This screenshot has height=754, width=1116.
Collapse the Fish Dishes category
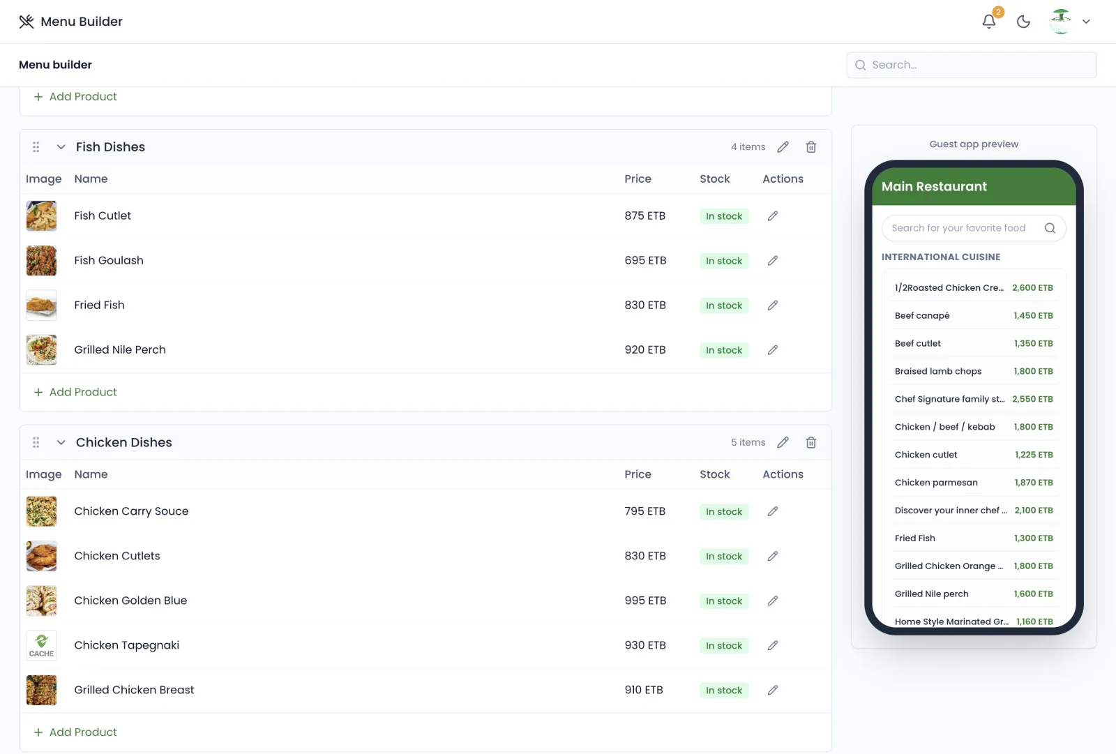click(x=61, y=147)
